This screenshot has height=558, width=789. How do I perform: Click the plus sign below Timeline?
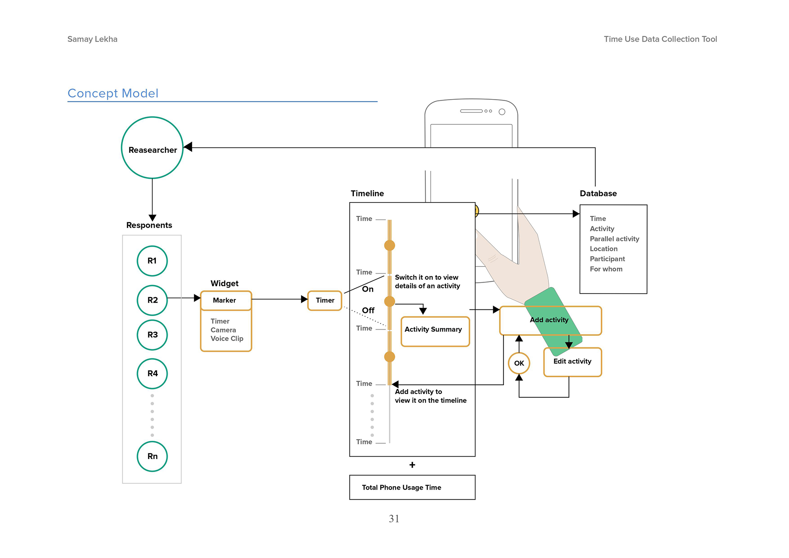pos(412,465)
